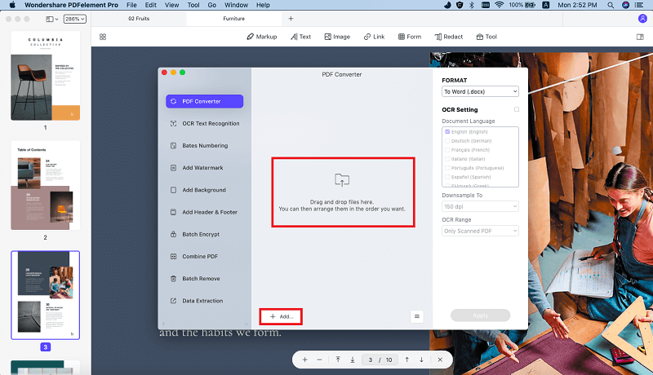Open the Window menu
This screenshot has height=375, width=653.
point(236,5)
